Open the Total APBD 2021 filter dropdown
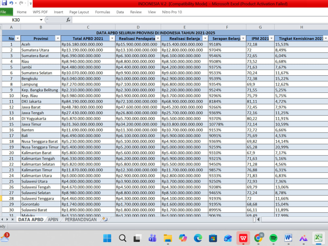Image resolution: width=328 pixels, height=246 pixels. [x=112, y=38]
